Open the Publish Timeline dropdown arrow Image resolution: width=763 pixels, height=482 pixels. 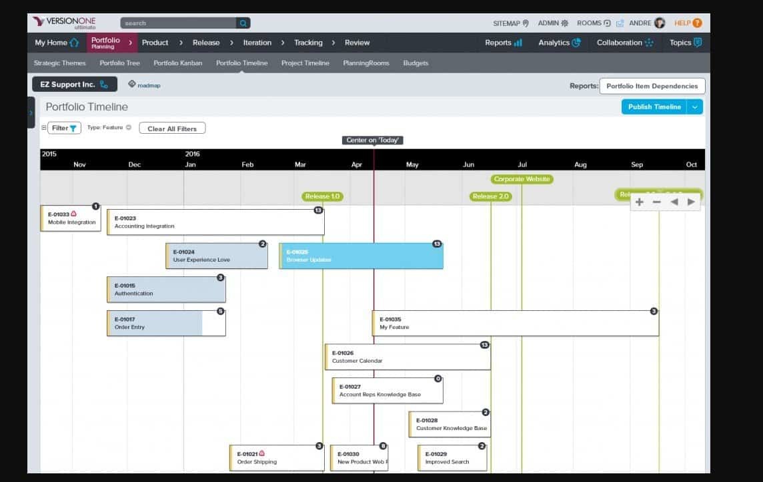tap(696, 106)
